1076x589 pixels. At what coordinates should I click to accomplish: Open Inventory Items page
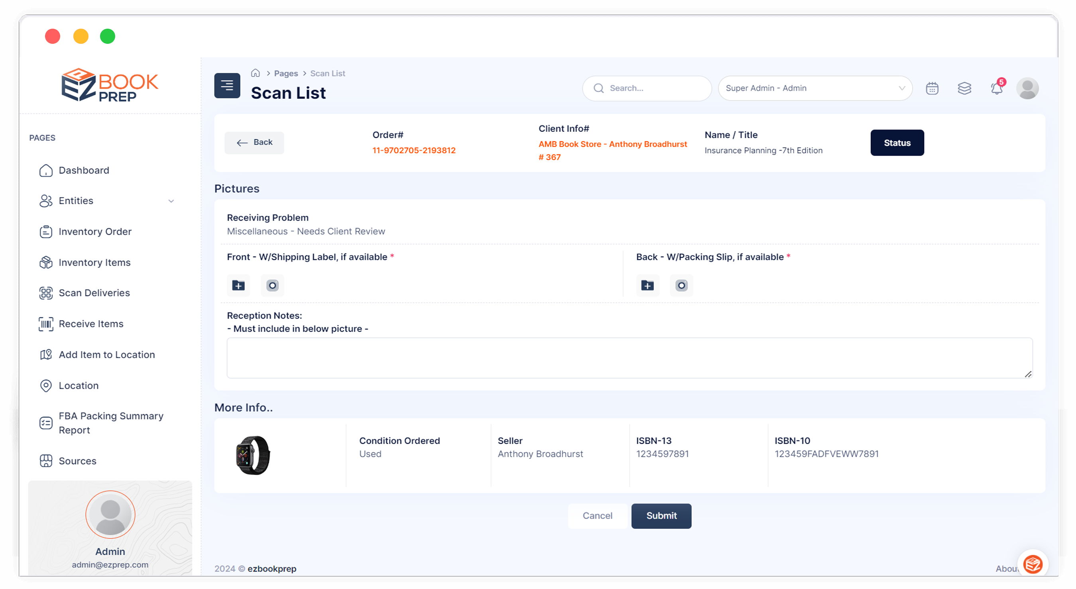[x=94, y=262]
